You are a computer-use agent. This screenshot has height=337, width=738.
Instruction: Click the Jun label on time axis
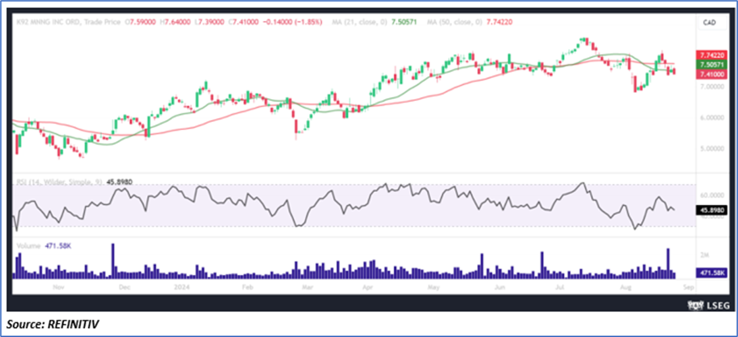(x=501, y=286)
